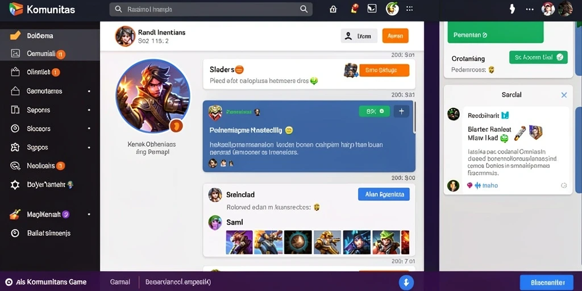Select Cemuniali sidebar item
582x291 pixels.
click(50, 54)
